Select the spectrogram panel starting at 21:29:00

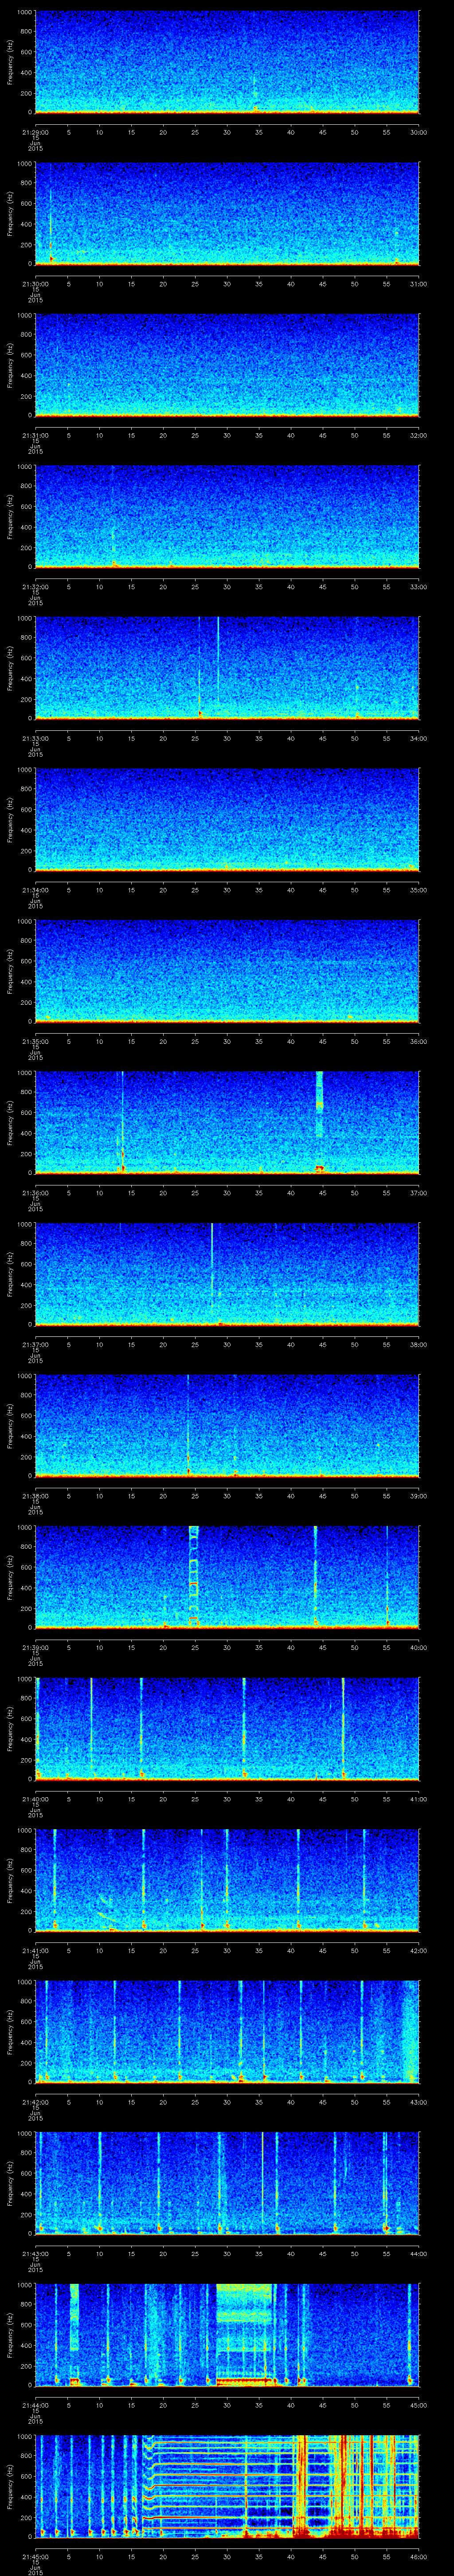[x=227, y=62]
